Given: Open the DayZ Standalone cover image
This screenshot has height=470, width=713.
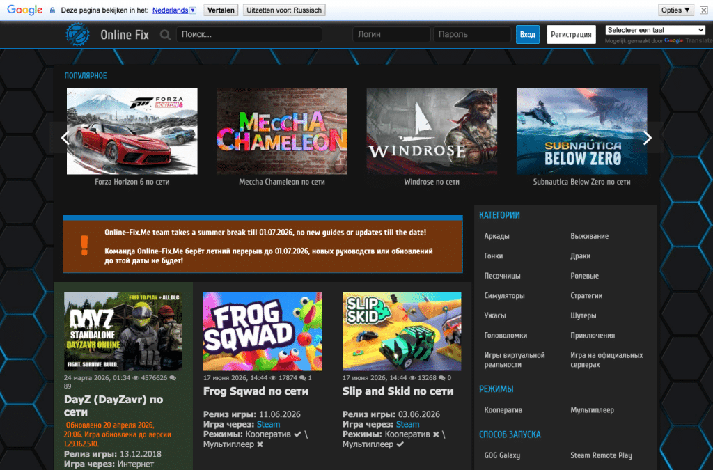Looking at the screenshot, I should click(x=123, y=331).
